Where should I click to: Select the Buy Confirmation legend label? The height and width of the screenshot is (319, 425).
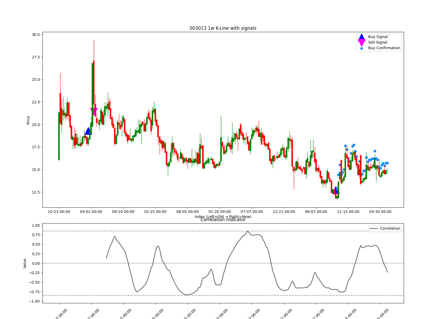(384, 48)
